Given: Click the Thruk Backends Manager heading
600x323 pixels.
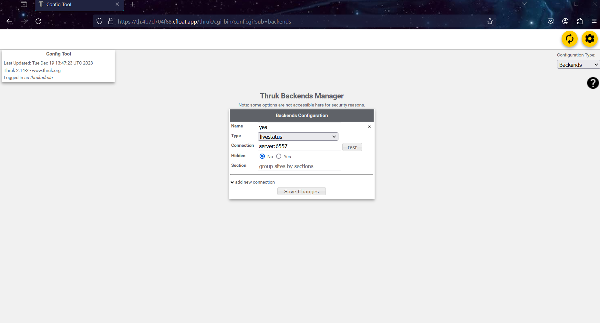Looking at the screenshot, I should coord(302,96).
